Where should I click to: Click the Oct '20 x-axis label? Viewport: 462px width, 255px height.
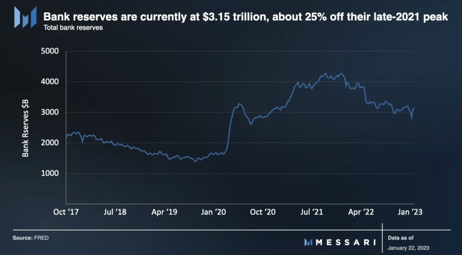263,212
